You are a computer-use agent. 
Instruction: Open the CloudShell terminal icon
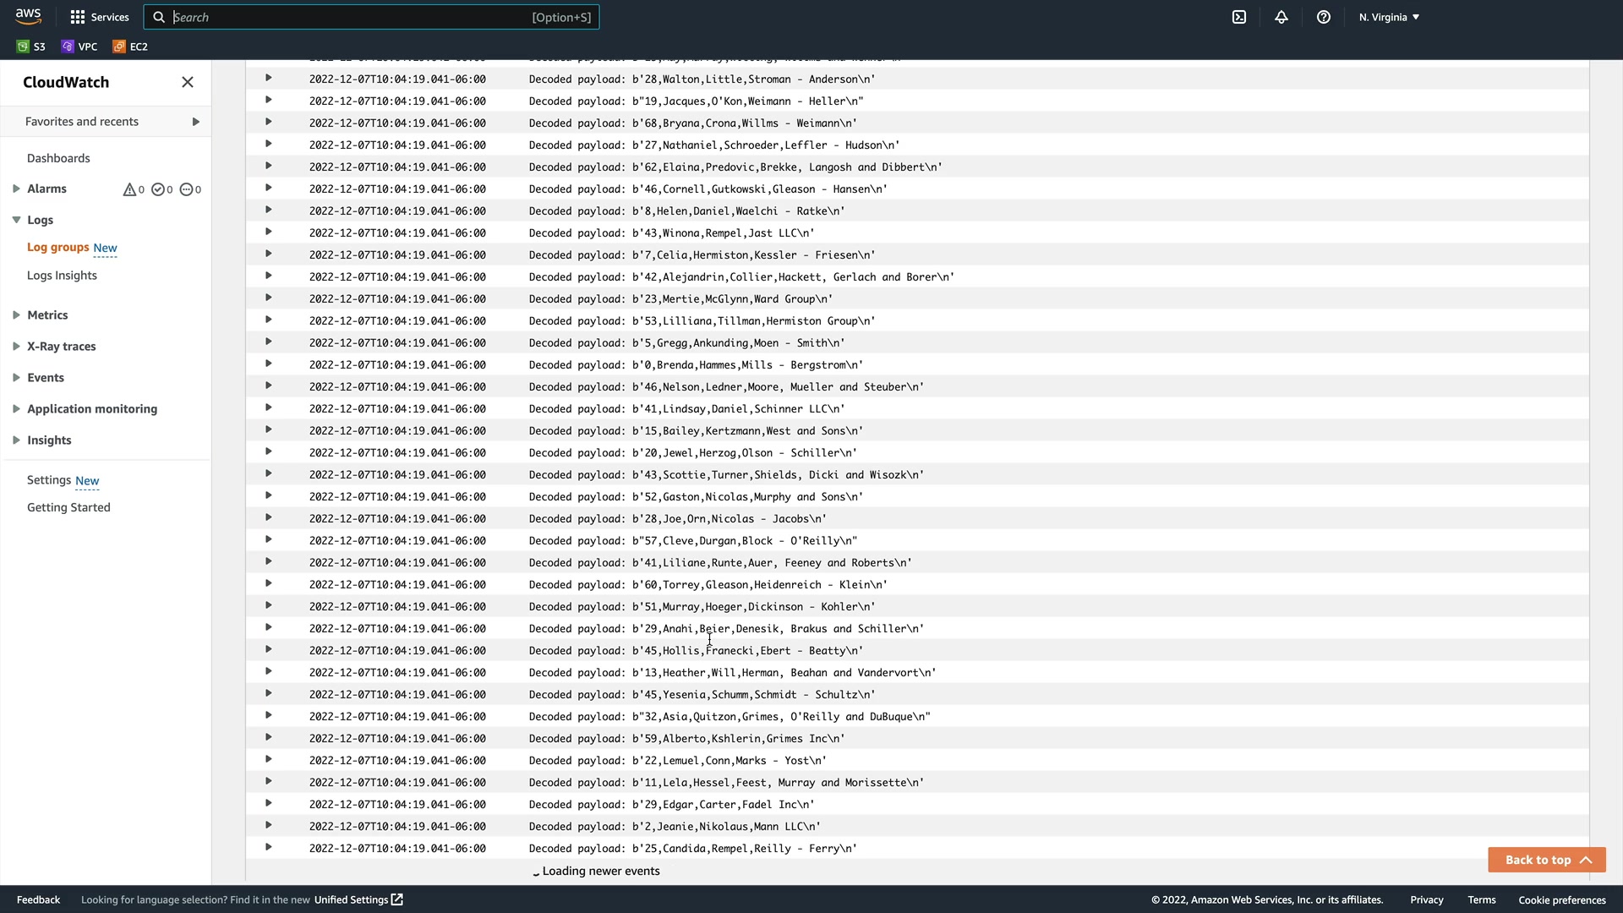1239,17
